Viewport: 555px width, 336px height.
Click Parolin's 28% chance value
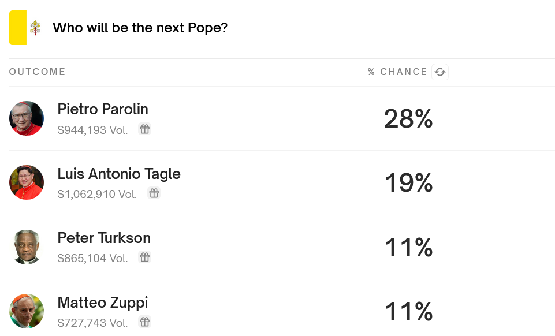[408, 119]
